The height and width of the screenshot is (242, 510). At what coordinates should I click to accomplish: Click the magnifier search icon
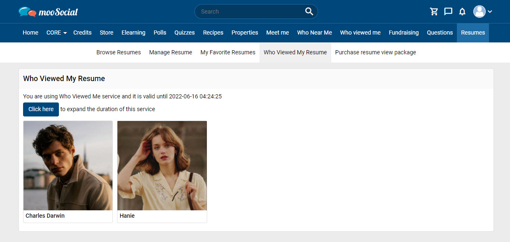[309, 12]
